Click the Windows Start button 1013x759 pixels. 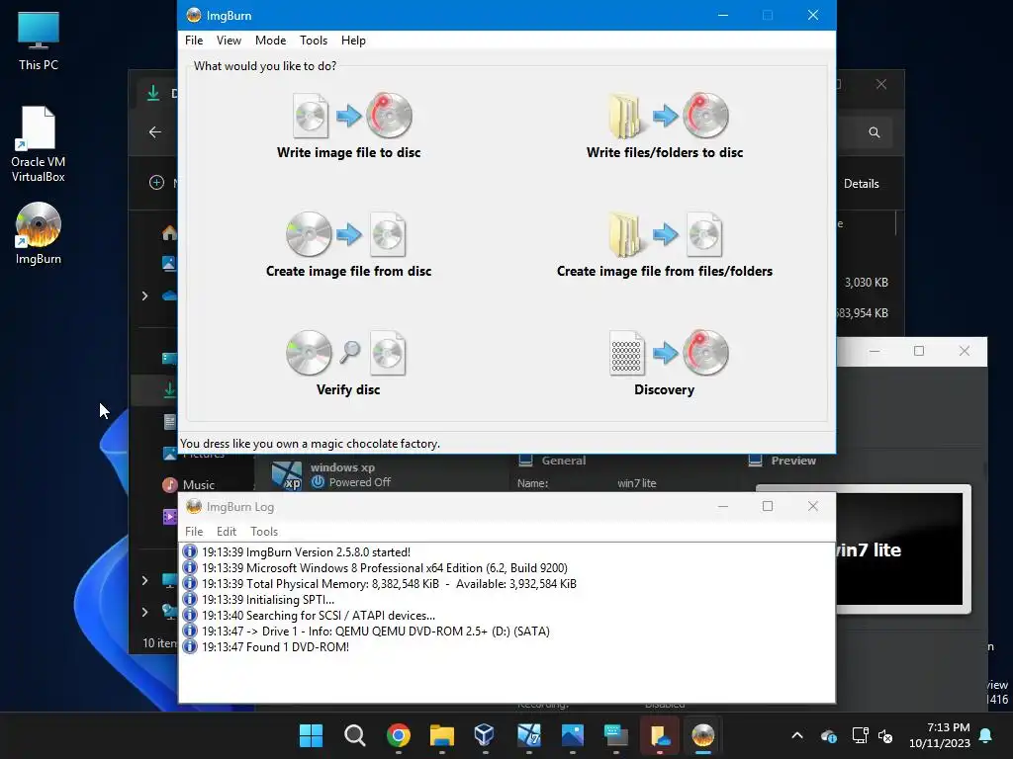[x=311, y=735]
